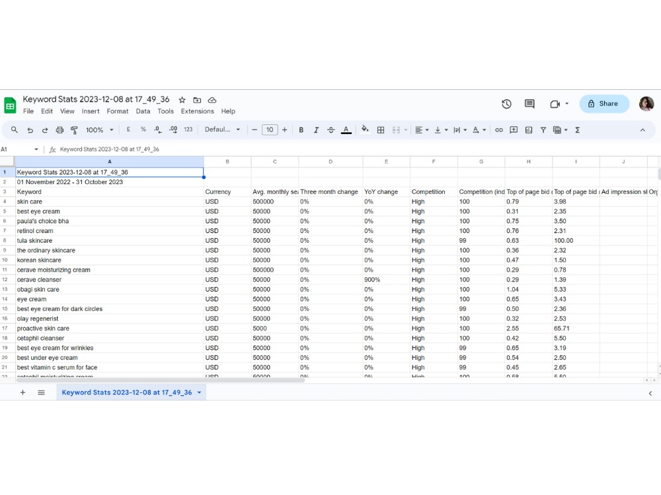
Task: Format as percent
Action: click(x=143, y=129)
